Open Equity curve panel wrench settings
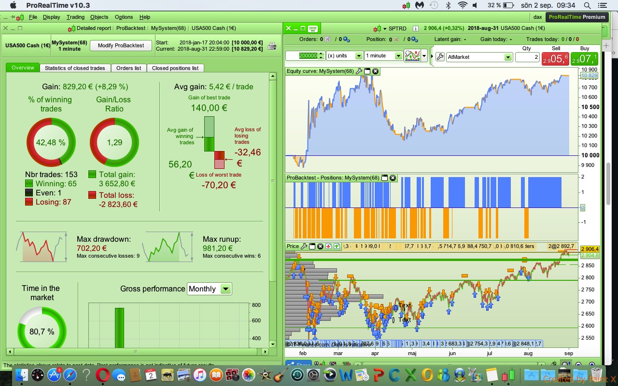 (359, 71)
